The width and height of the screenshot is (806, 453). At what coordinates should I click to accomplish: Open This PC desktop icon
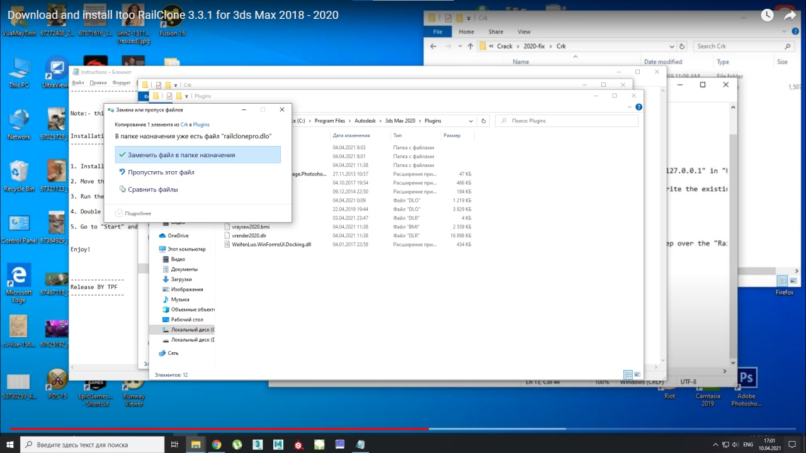pyautogui.click(x=19, y=72)
